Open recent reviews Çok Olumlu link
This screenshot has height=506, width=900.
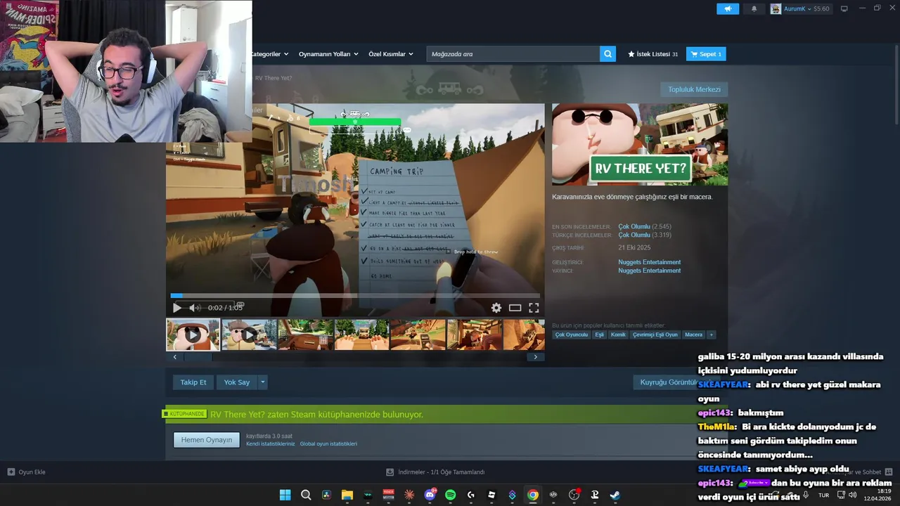634,227
